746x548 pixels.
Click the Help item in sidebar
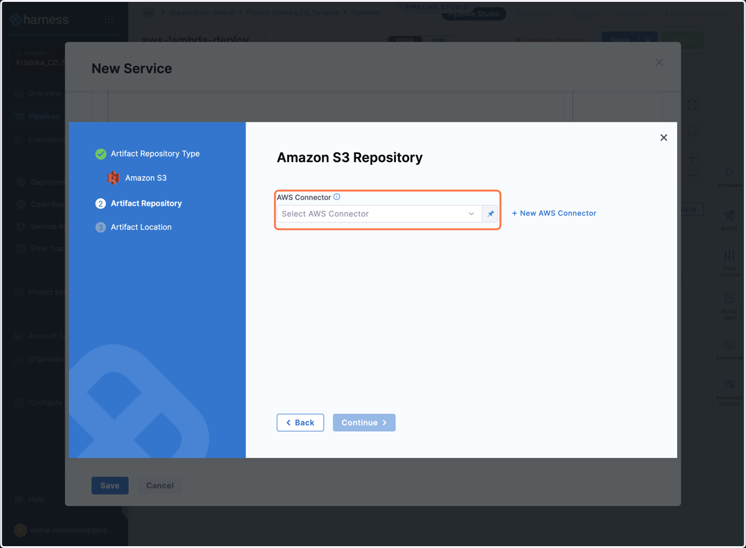click(x=30, y=499)
